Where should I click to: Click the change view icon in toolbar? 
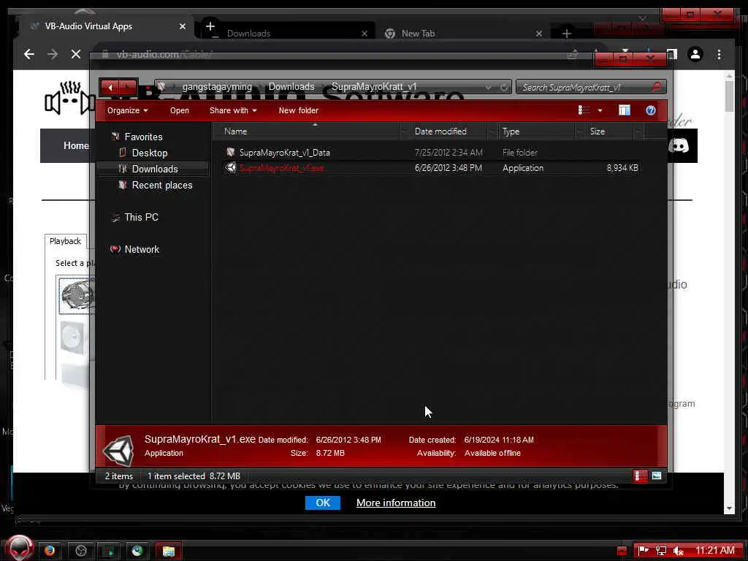click(584, 110)
